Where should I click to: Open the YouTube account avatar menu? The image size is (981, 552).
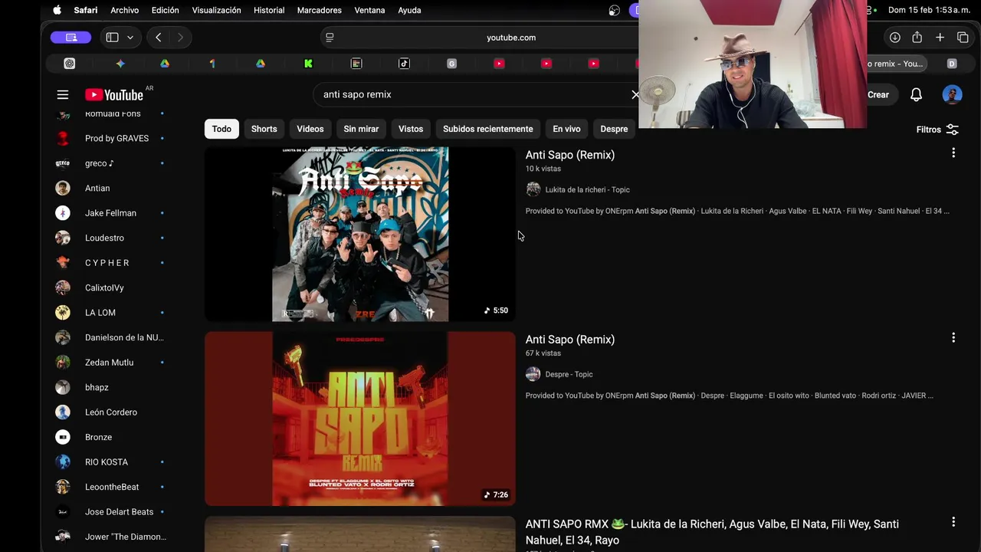(x=952, y=94)
